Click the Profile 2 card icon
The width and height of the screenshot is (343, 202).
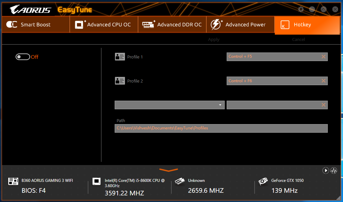pyautogui.click(x=120, y=81)
